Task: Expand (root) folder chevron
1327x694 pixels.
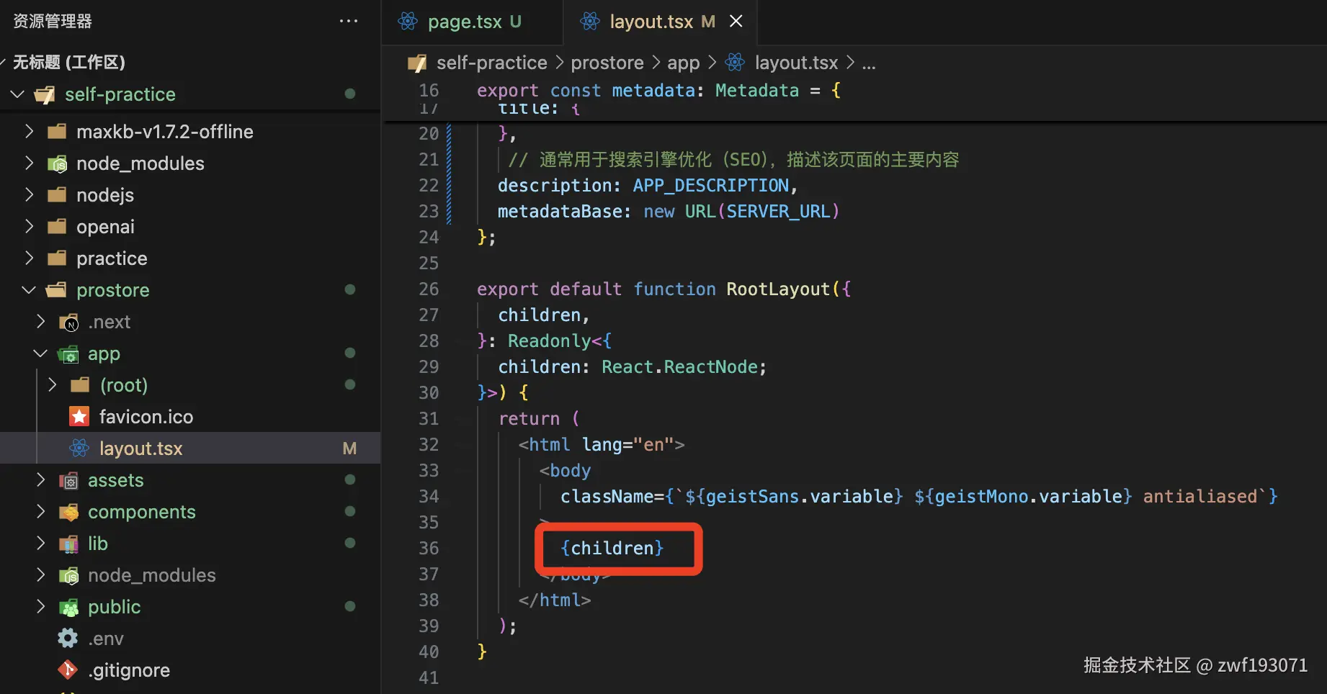Action: 53,385
